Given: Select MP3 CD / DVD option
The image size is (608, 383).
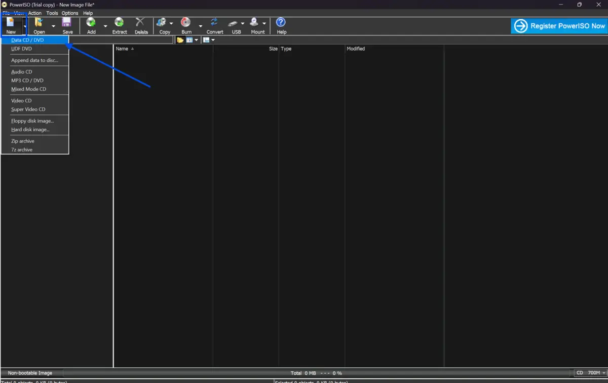Looking at the screenshot, I should pos(35,81).
